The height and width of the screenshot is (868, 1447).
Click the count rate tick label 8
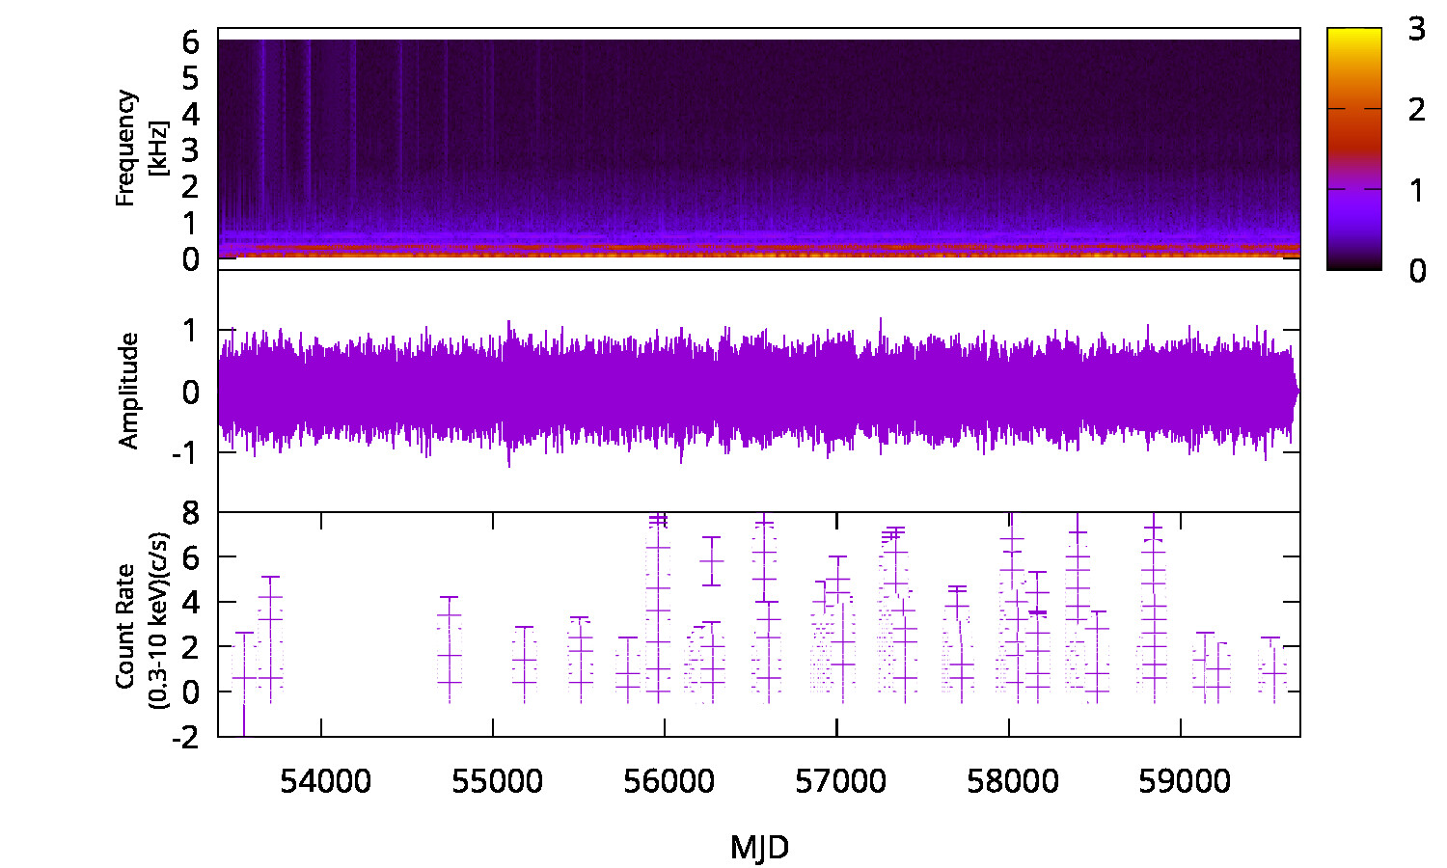tap(191, 512)
